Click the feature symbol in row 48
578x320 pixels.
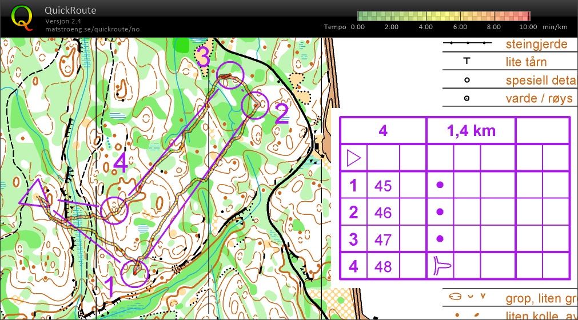coord(442,266)
